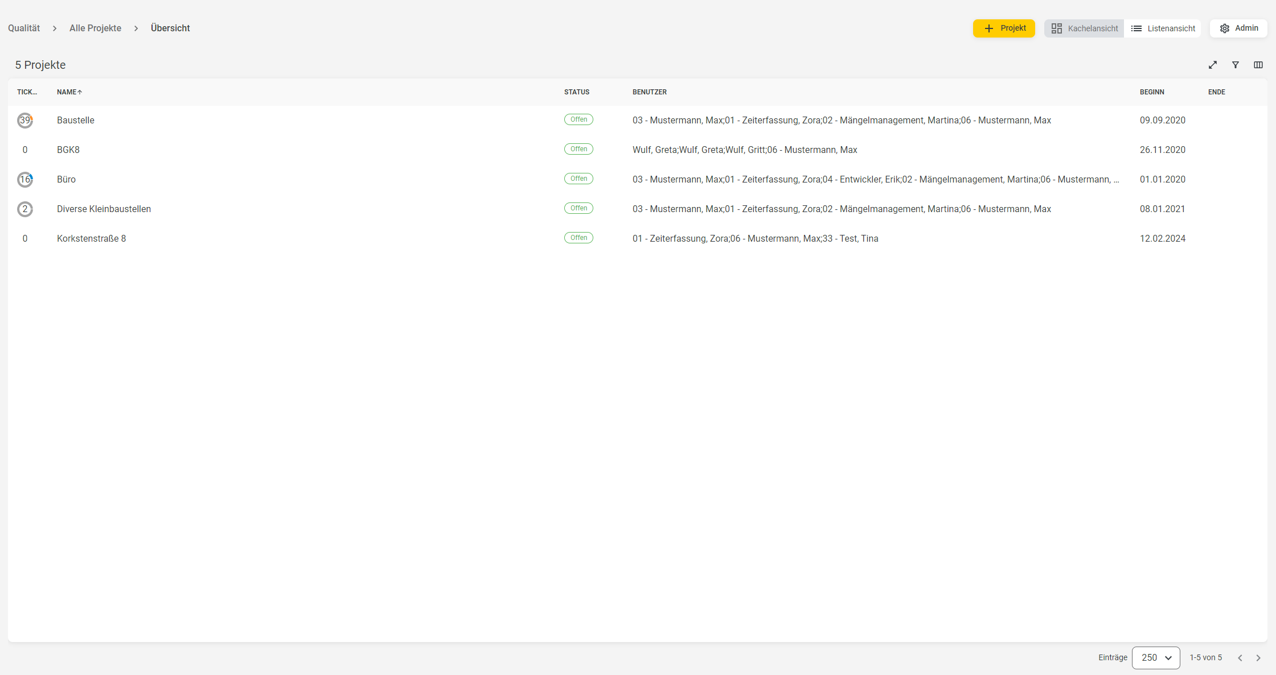Sort by BENUTZER column header
Image resolution: width=1276 pixels, height=675 pixels.
(x=650, y=92)
